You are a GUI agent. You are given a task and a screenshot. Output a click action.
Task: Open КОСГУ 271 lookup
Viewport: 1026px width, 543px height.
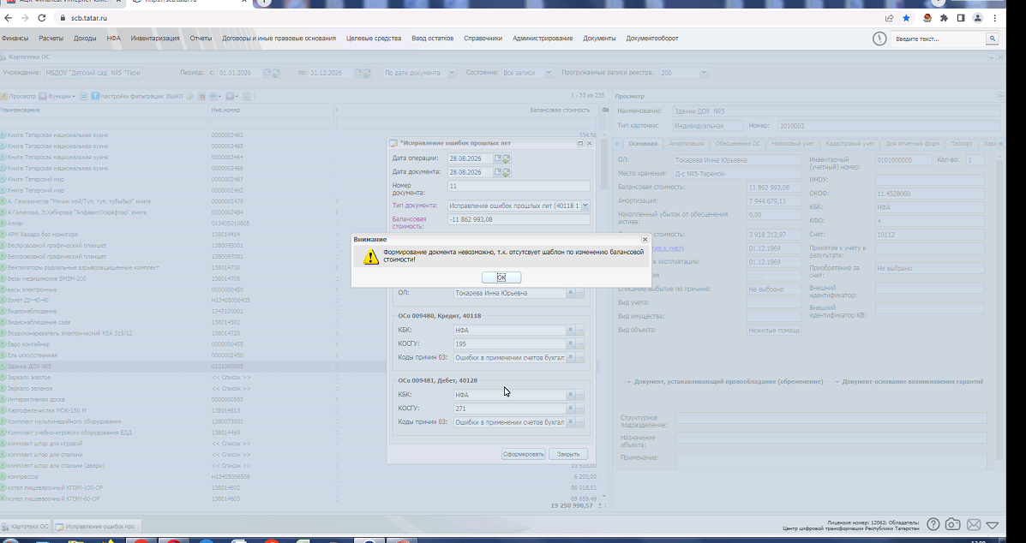(x=579, y=409)
